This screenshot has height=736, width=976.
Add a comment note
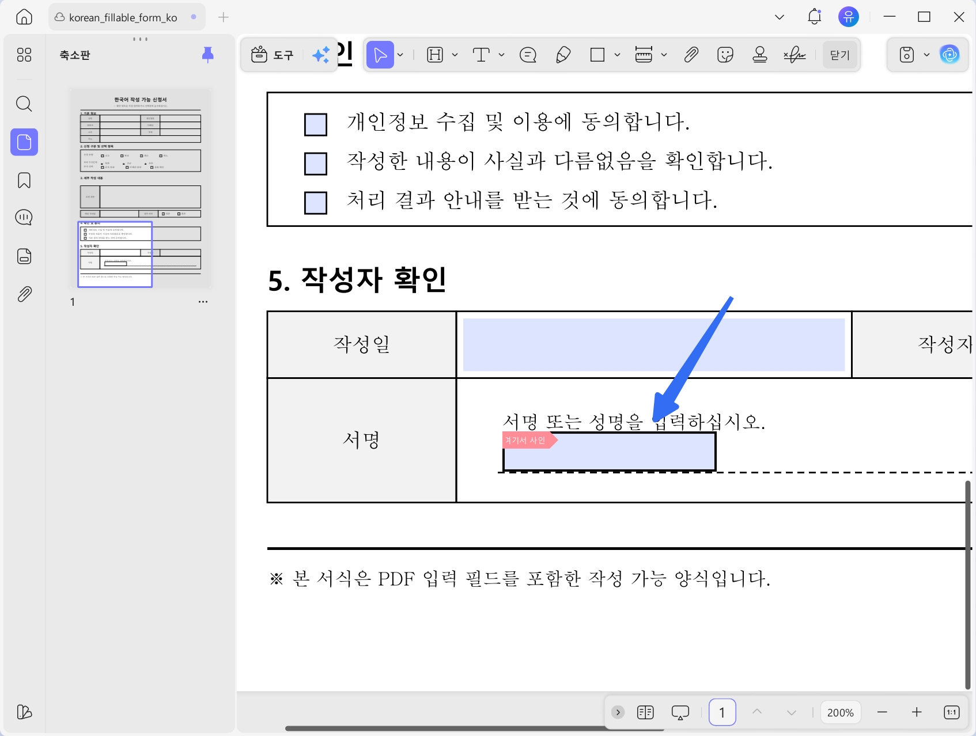(528, 55)
